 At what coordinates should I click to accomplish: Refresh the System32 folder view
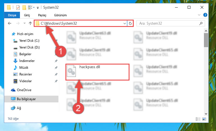[x=130, y=24]
